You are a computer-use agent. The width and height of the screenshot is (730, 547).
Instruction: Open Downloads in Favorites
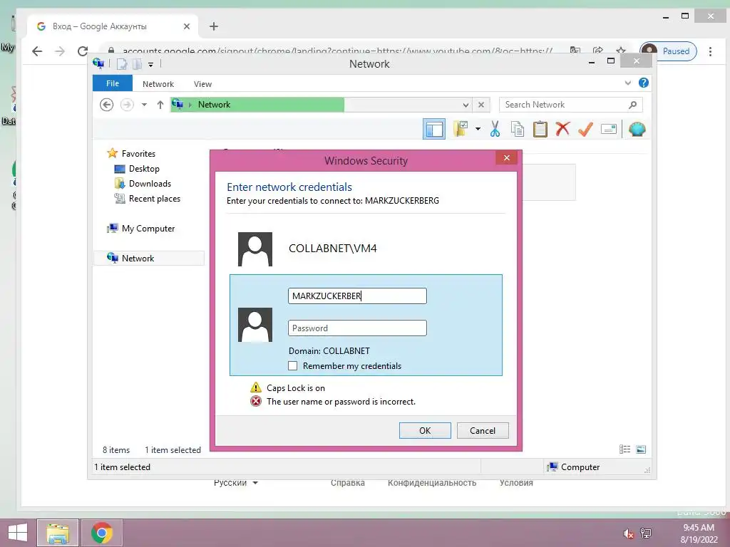tap(150, 183)
